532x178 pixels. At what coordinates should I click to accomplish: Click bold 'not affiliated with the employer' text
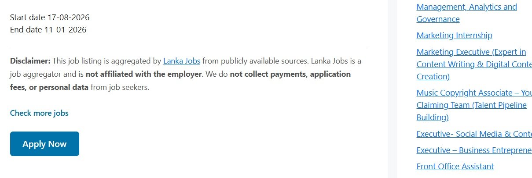143,74
